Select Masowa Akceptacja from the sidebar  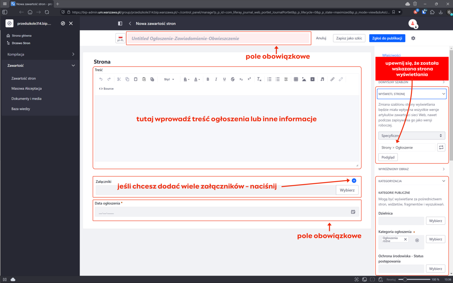pyautogui.click(x=26, y=88)
